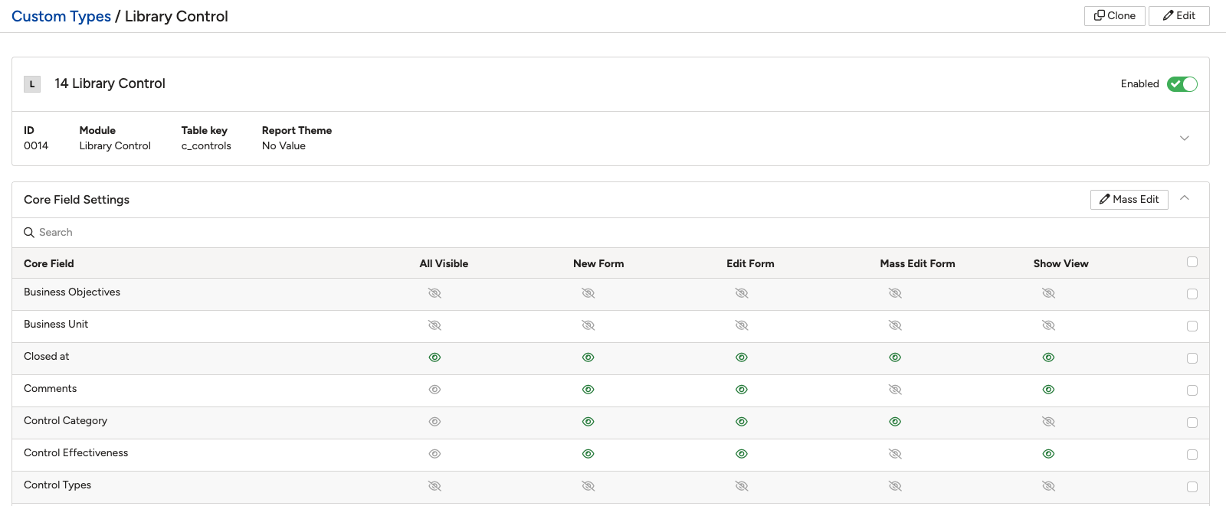This screenshot has height=506, width=1226.
Task: Toggle Business Unit eye in All Visible
Action: pos(434,325)
